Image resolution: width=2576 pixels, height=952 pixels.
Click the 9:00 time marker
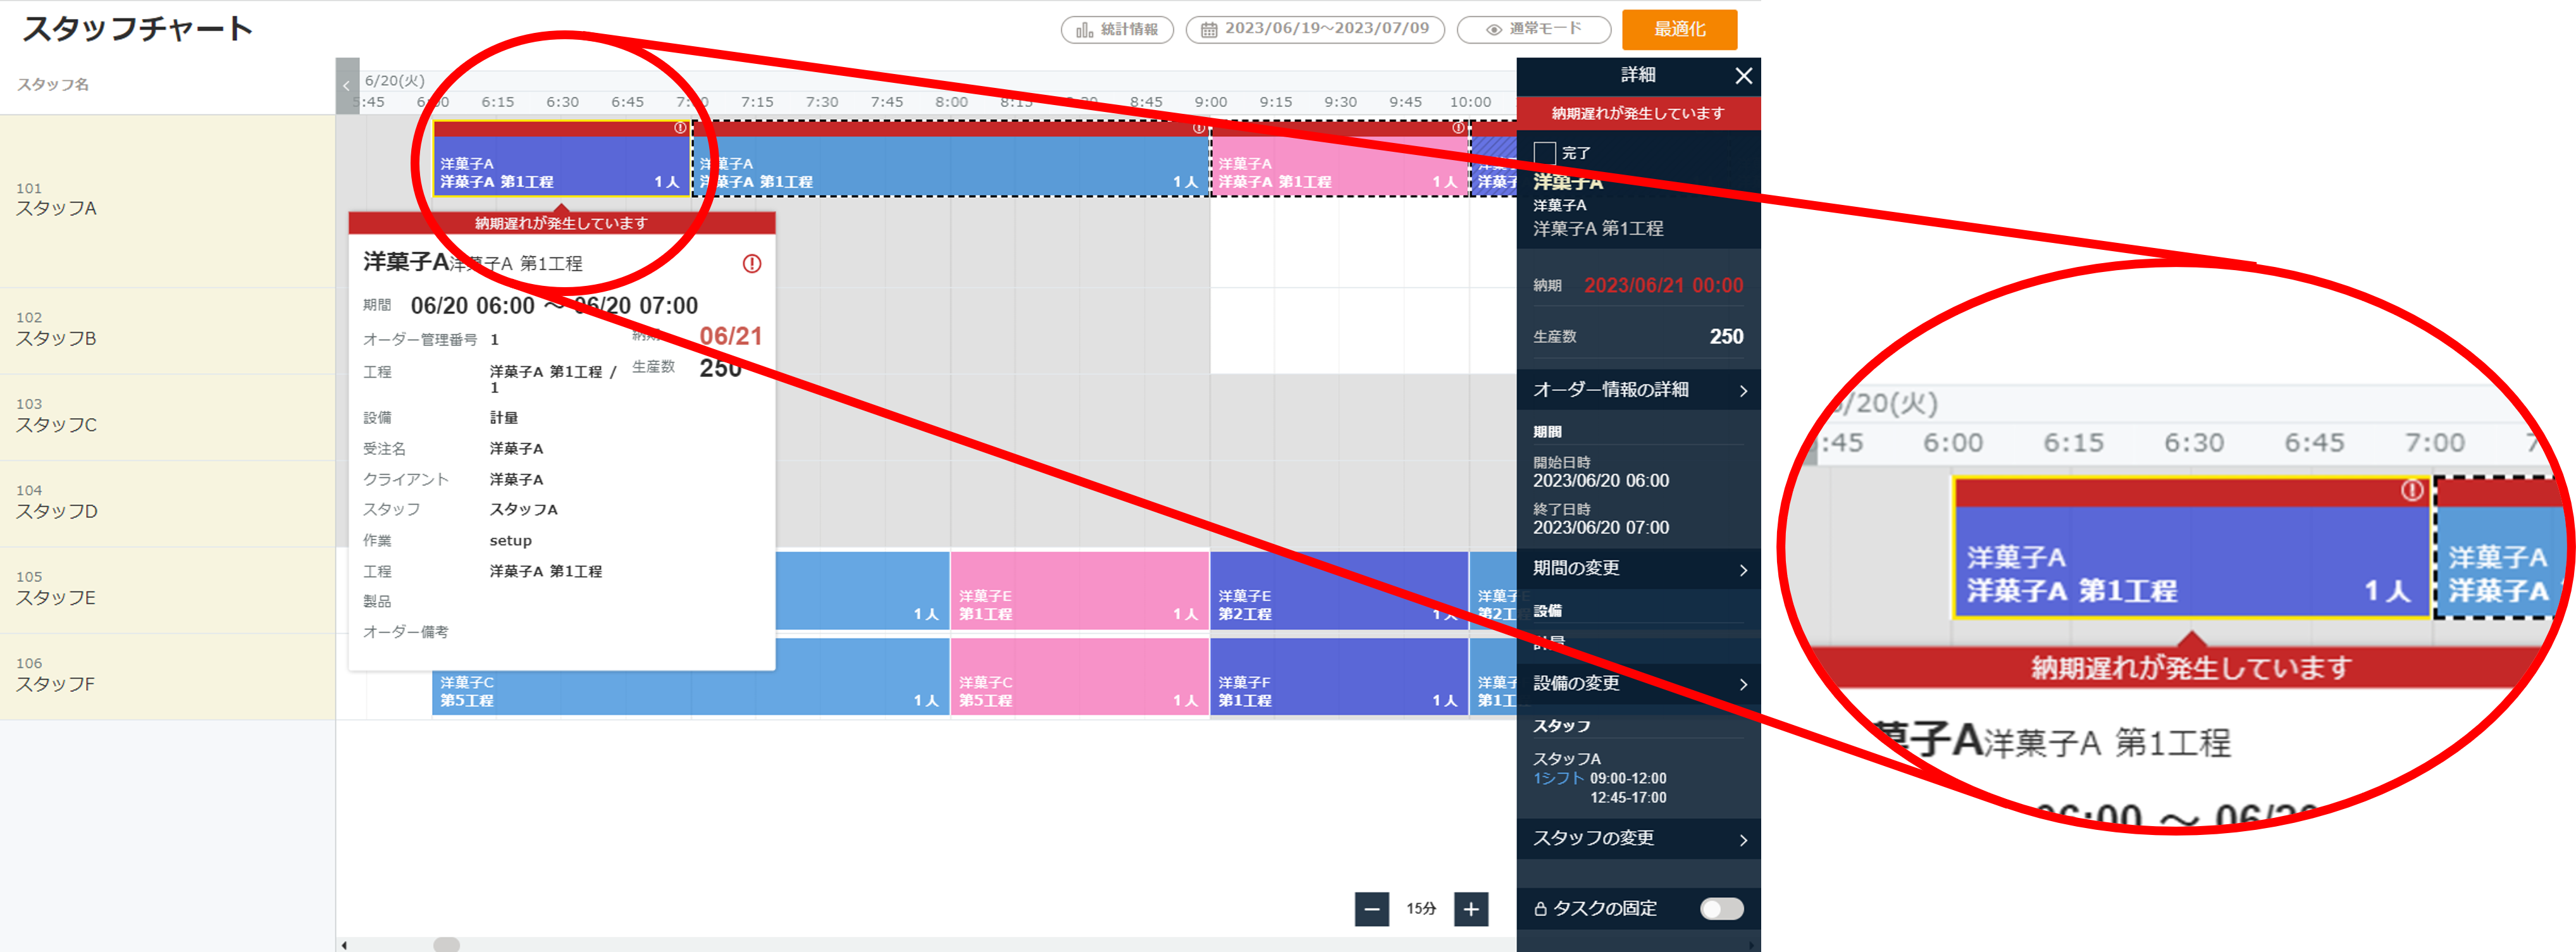tap(1211, 102)
